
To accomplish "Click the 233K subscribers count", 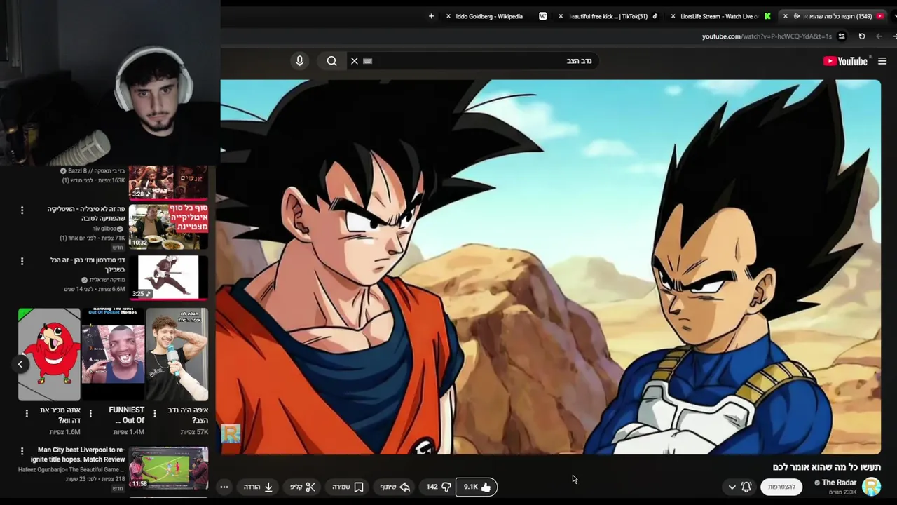I will 842,492.
